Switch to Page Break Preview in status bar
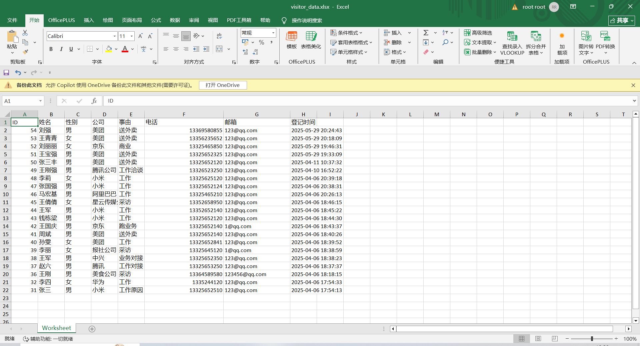This screenshot has height=346, width=640. point(555,339)
